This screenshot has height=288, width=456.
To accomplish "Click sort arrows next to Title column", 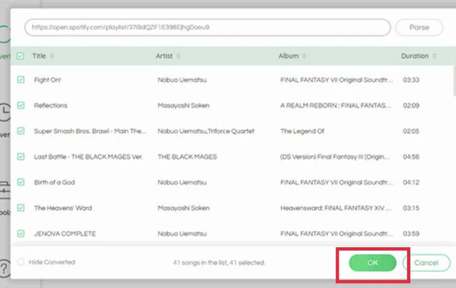I will click(52, 56).
